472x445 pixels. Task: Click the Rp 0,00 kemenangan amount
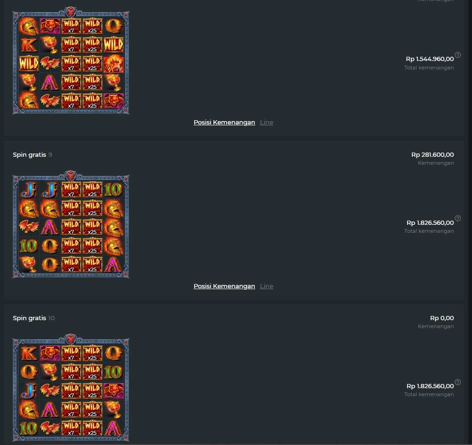coord(442,318)
